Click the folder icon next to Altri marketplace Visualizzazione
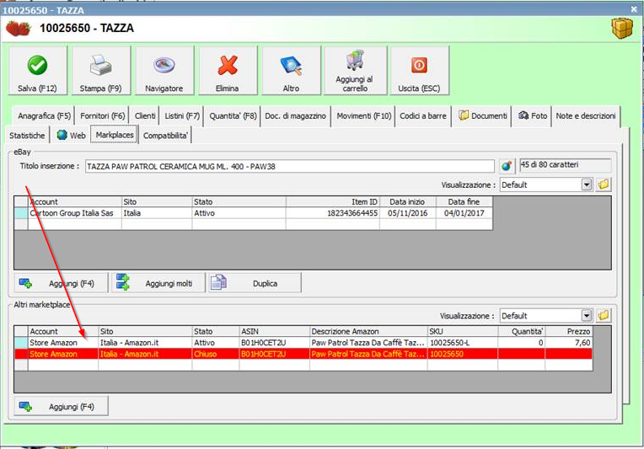Viewport: 644px width, 449px height. tap(604, 316)
